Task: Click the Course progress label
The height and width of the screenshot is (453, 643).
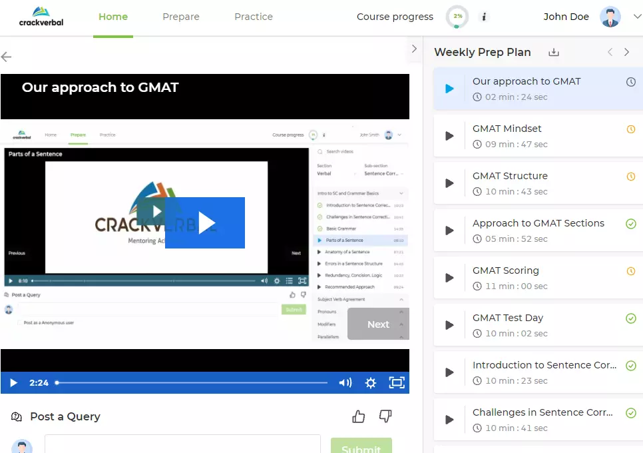Action: (395, 17)
